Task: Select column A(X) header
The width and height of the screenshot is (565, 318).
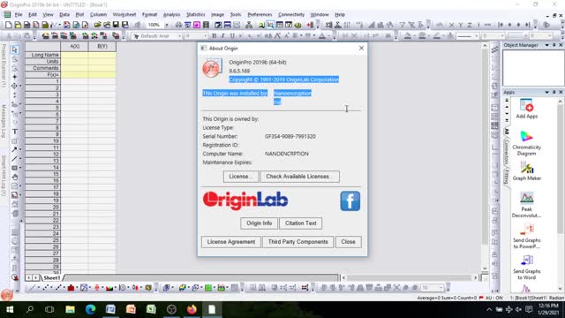Action: point(74,47)
